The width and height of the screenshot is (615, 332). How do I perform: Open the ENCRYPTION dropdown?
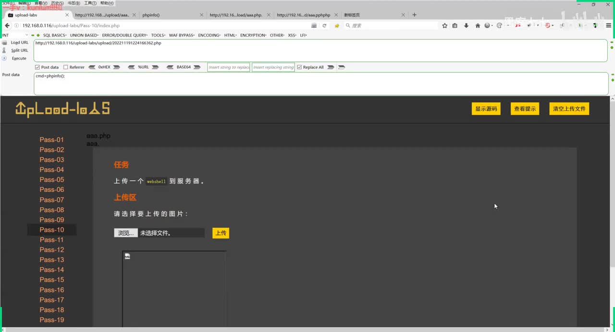(x=253, y=35)
